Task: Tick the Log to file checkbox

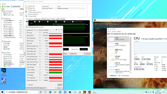Action: point(27,85)
